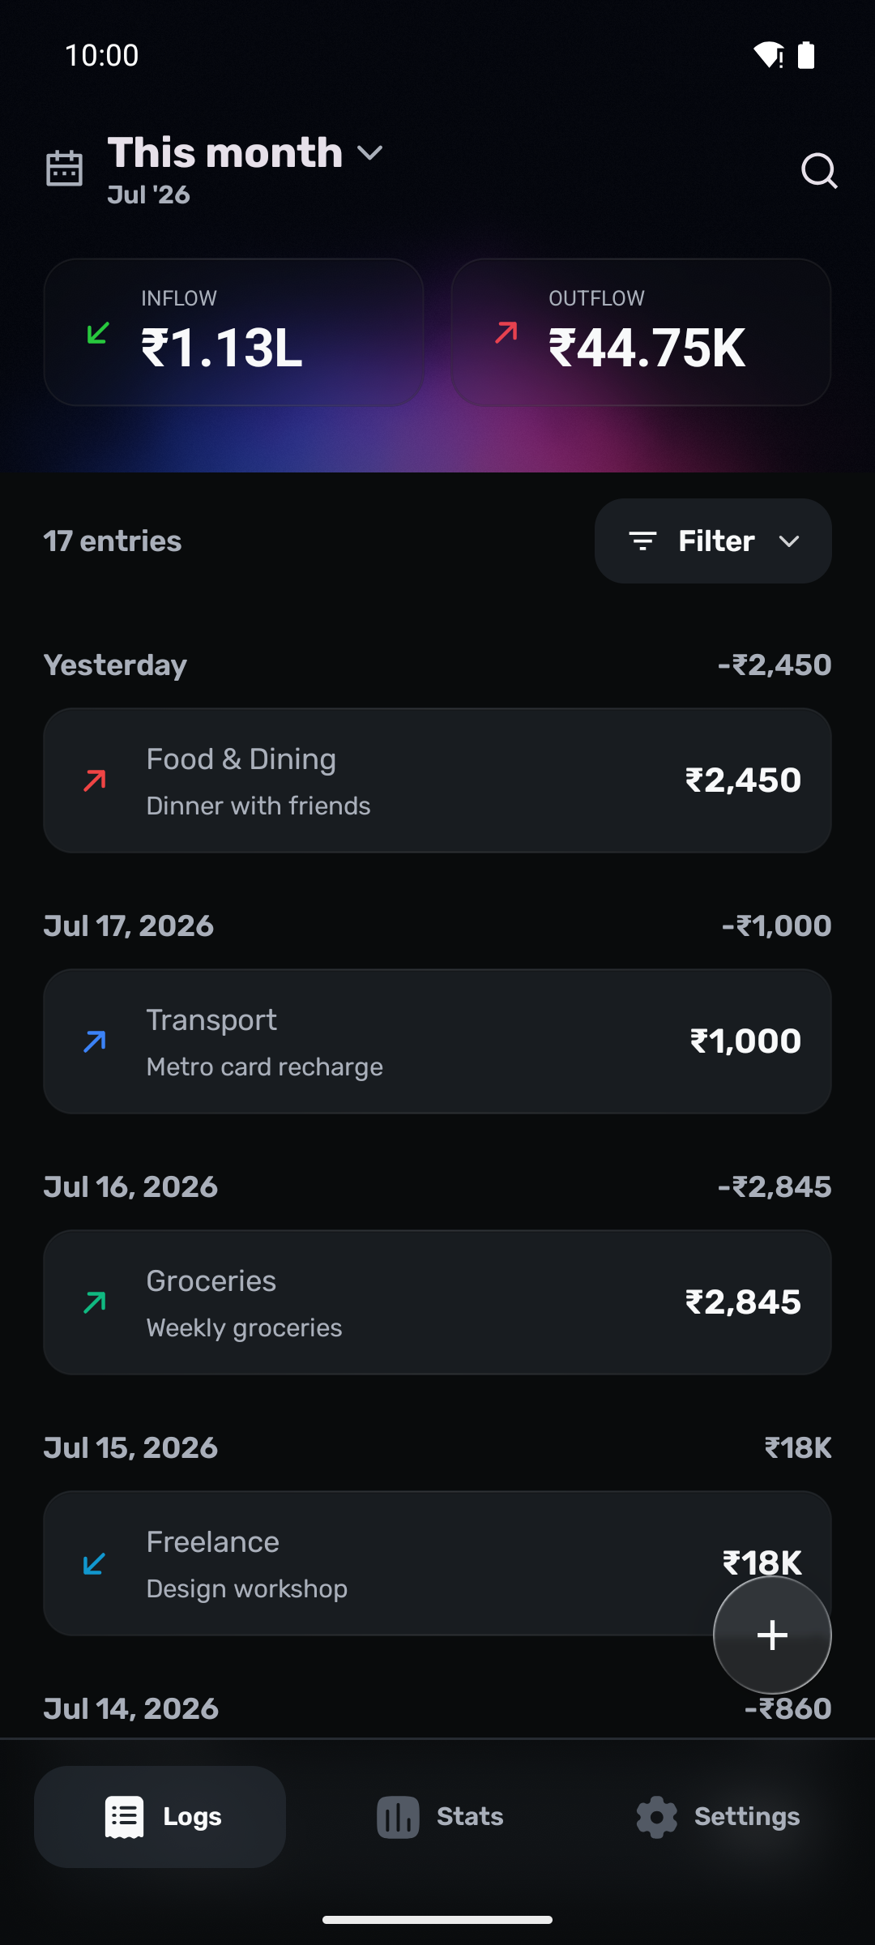Tap the INFLOW summary card
This screenshot has height=1945, width=875.
click(234, 332)
